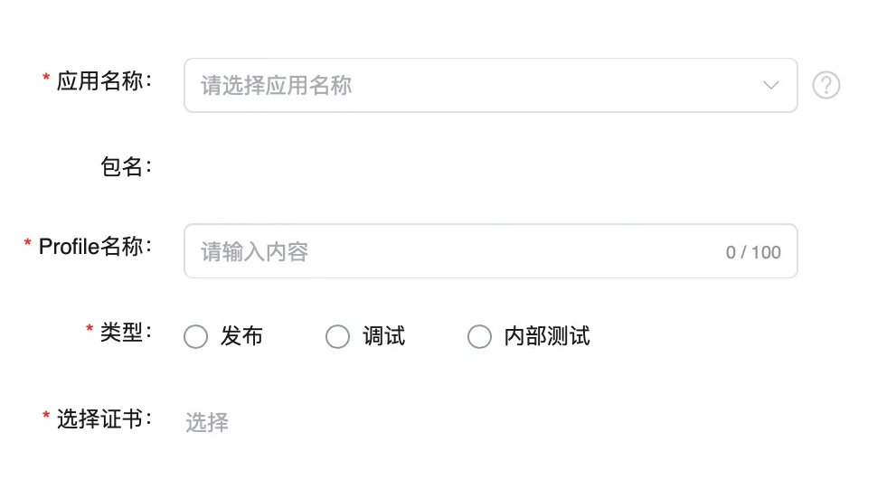The image size is (896, 498).
Task: Expand the 应用名称 dropdown chevron arrow
Action: point(770,86)
